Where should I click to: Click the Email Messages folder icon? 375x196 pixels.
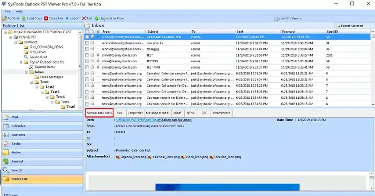click(x=37, y=77)
